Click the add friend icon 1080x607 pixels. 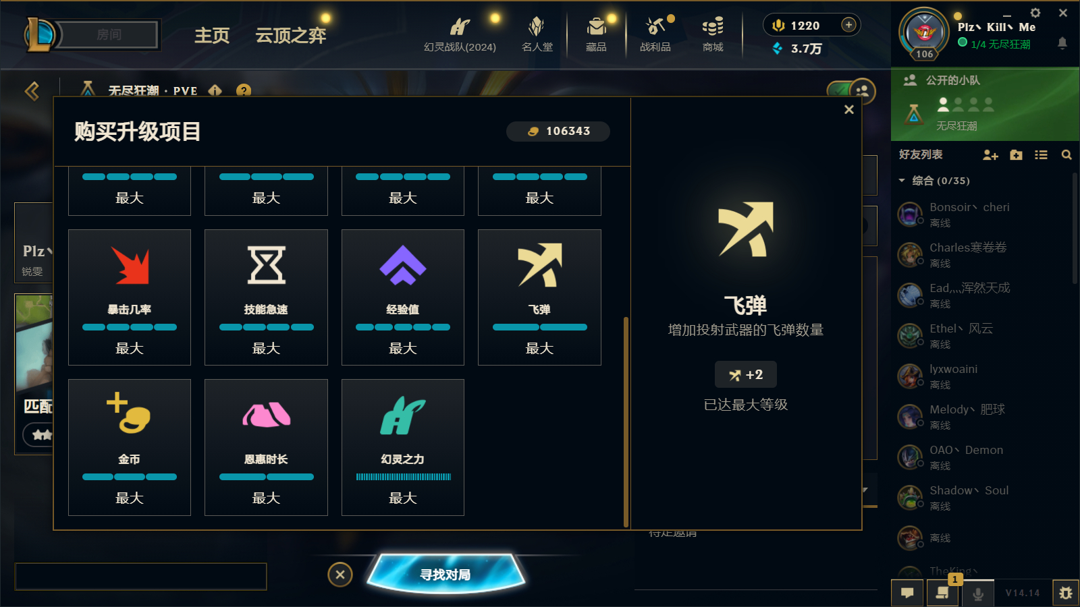click(x=990, y=155)
